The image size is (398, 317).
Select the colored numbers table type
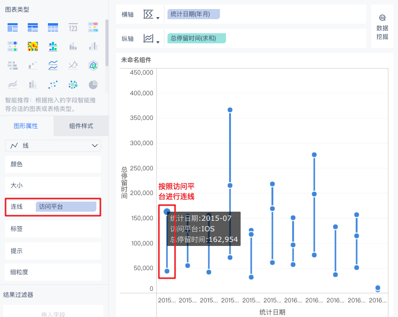point(93,27)
